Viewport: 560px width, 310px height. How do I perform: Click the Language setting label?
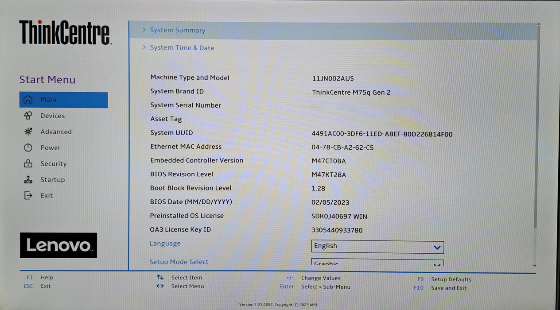(x=165, y=244)
